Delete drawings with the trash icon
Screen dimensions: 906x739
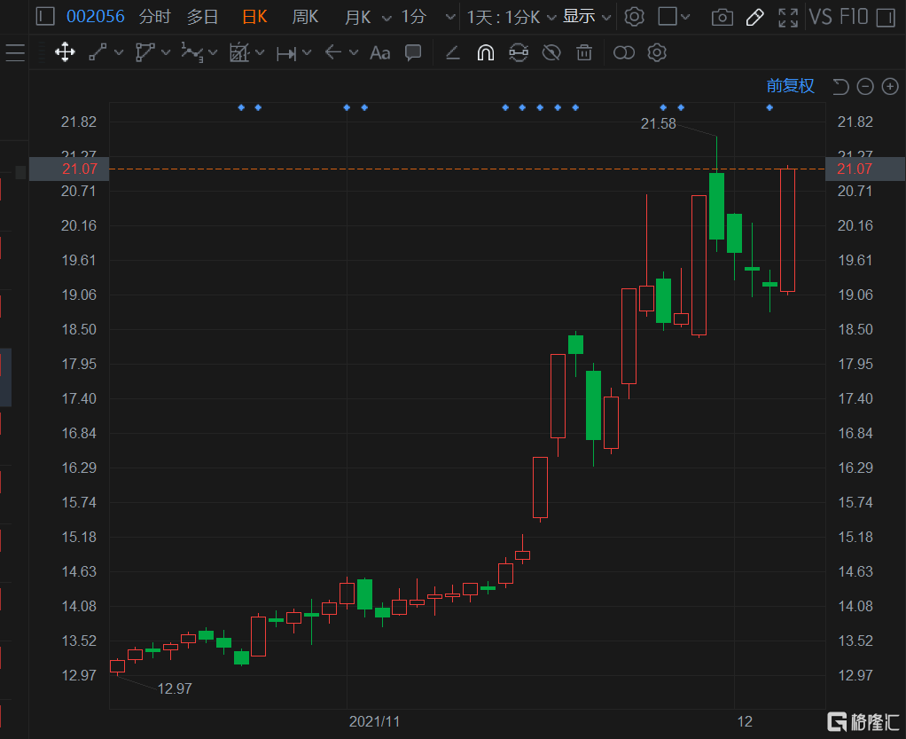pyautogui.click(x=584, y=52)
